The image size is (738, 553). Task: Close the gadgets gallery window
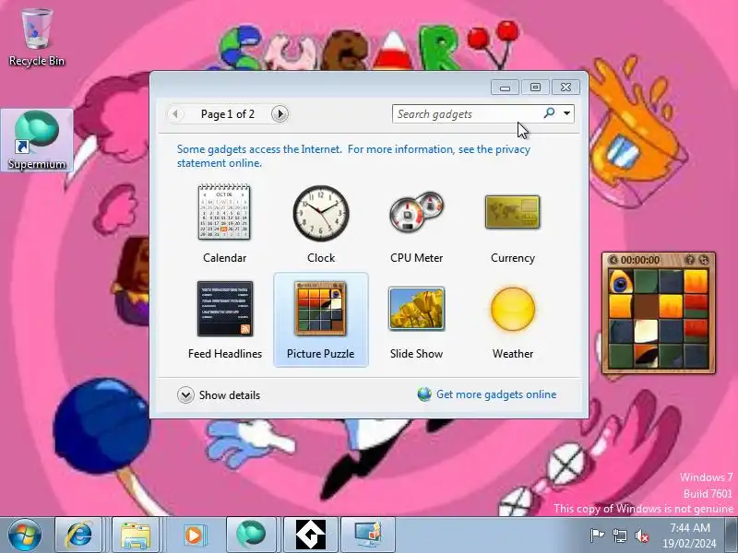(565, 87)
